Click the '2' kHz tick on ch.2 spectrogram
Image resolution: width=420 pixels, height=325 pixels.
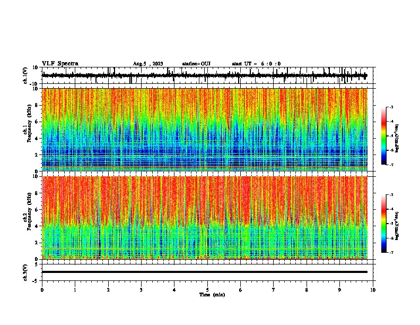(37, 243)
